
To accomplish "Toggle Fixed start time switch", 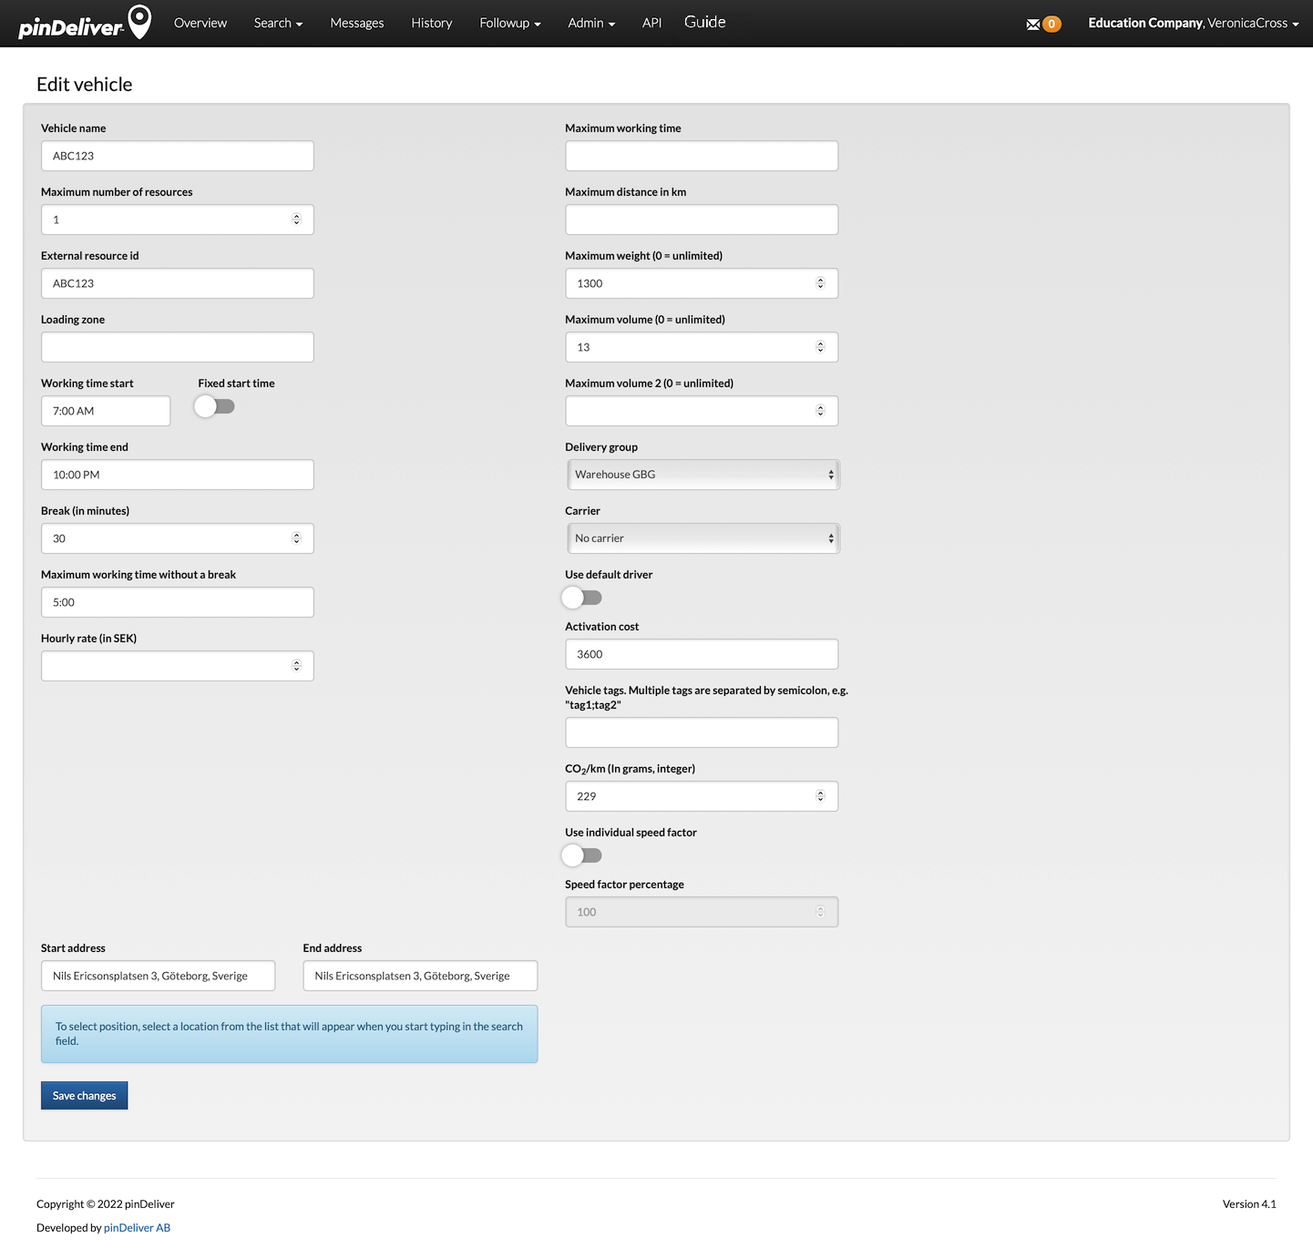I will coord(215,406).
